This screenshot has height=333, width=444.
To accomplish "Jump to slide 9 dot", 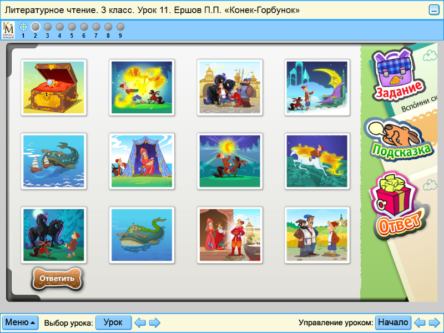I will [120, 27].
